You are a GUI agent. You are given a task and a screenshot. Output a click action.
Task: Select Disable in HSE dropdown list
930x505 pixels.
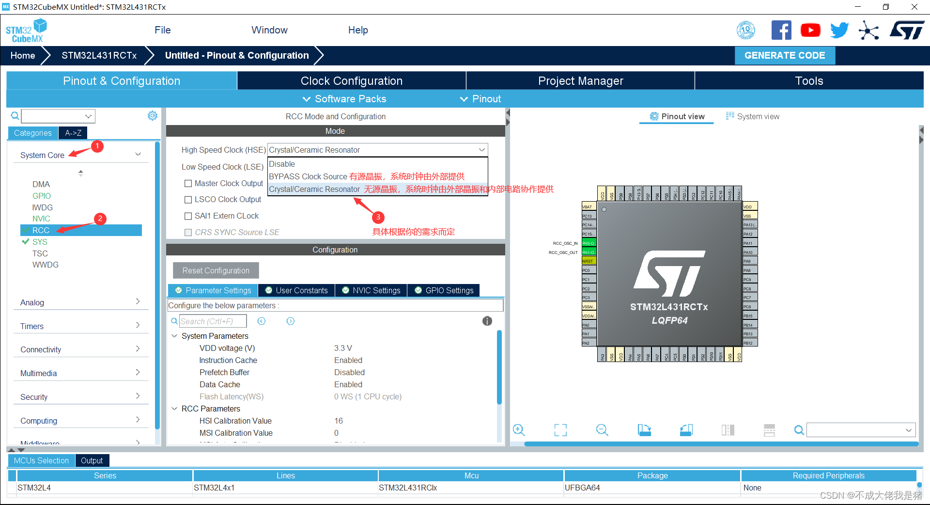[x=377, y=164]
